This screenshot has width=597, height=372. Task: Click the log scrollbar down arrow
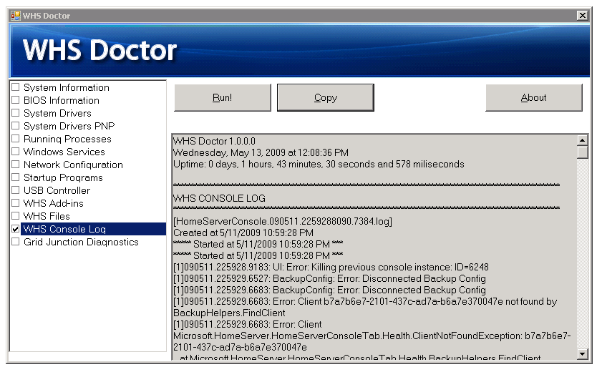[x=582, y=353]
